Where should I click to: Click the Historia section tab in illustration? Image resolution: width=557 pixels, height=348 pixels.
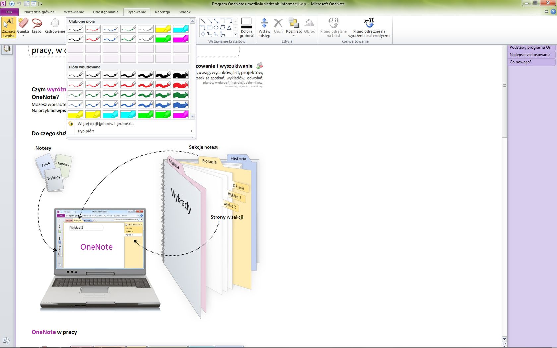(x=238, y=159)
